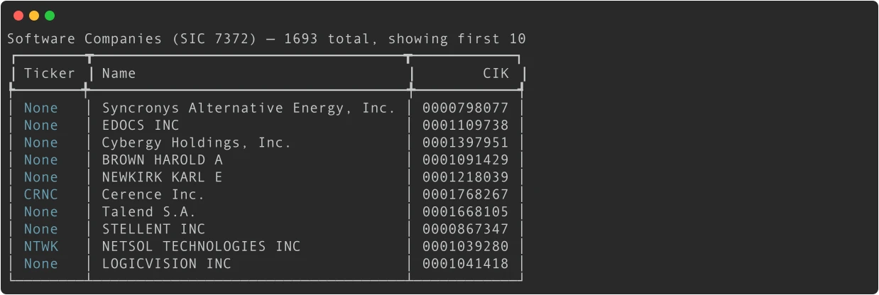Image resolution: width=879 pixels, height=295 pixels.
Task: Select CIK 0001218039
Action: click(x=466, y=177)
